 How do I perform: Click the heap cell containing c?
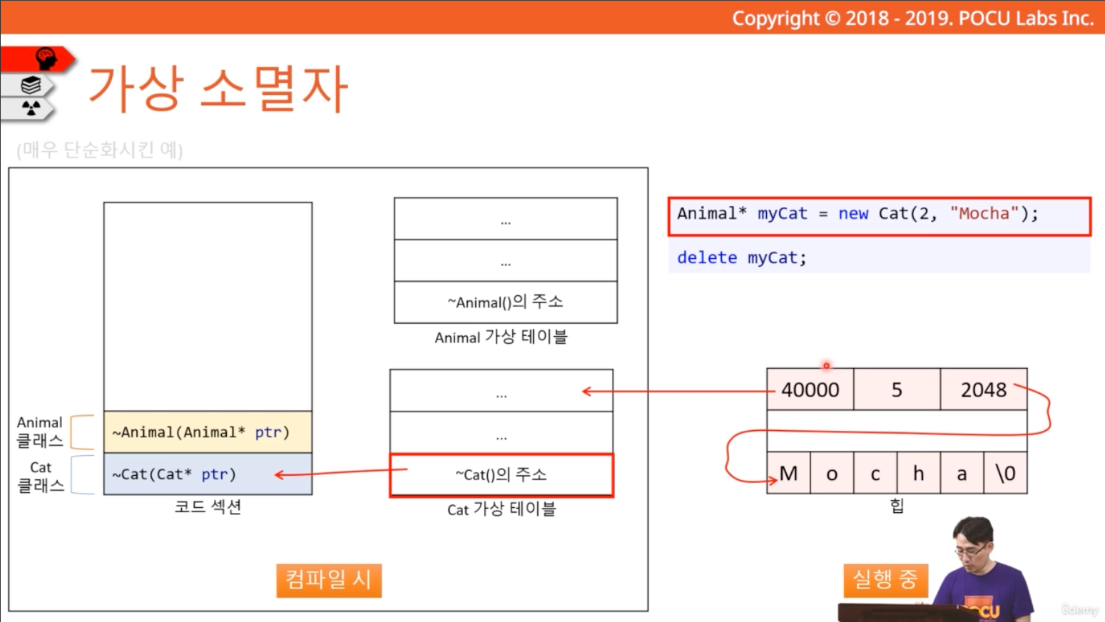(x=875, y=473)
